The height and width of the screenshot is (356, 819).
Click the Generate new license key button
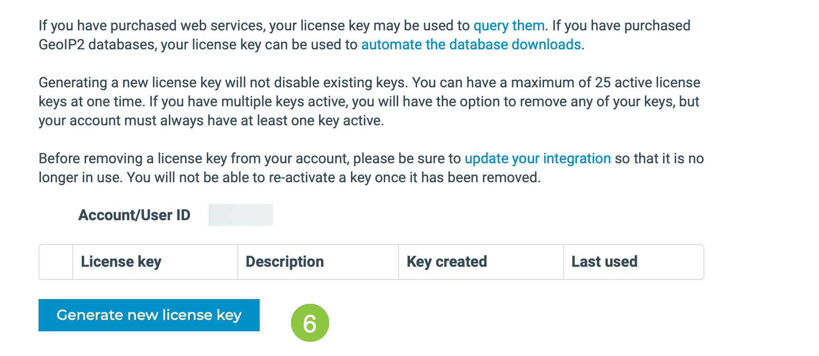[149, 315]
